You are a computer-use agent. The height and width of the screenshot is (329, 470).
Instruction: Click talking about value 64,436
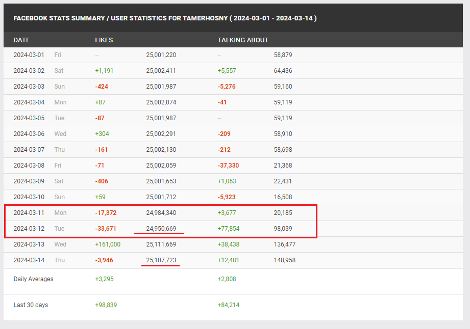(283, 71)
